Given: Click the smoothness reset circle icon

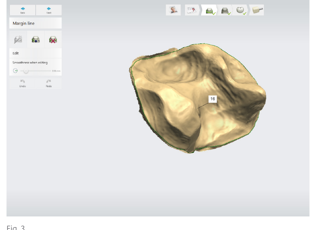Looking at the screenshot, I should pos(15,71).
